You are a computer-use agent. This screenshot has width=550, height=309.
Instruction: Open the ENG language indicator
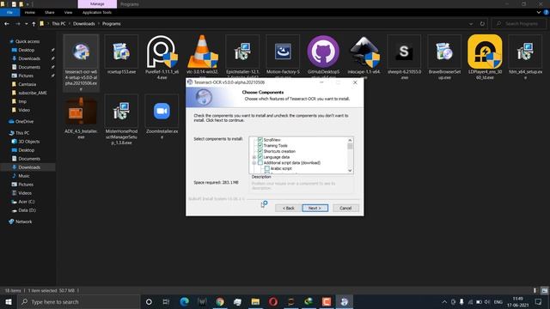point(498,301)
